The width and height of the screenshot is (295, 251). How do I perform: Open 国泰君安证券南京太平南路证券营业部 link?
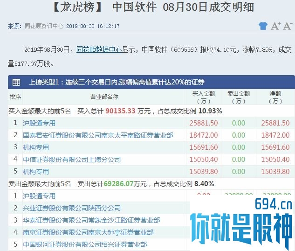(x=98, y=135)
